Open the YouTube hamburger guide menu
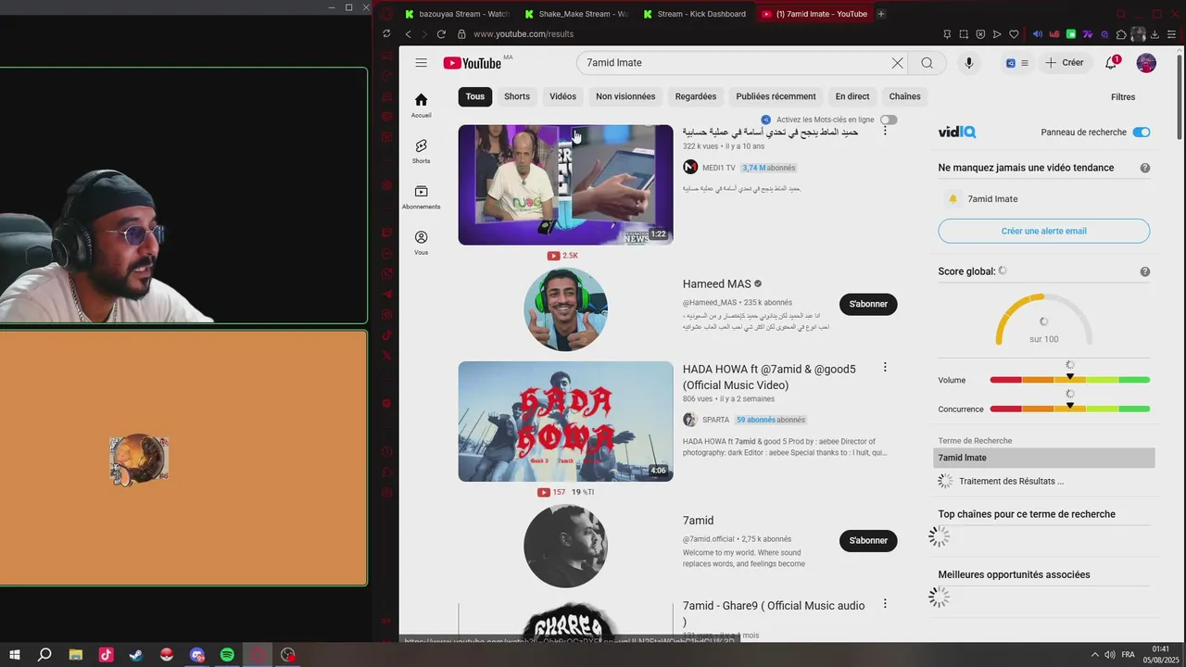The width and height of the screenshot is (1186, 667). (421, 63)
